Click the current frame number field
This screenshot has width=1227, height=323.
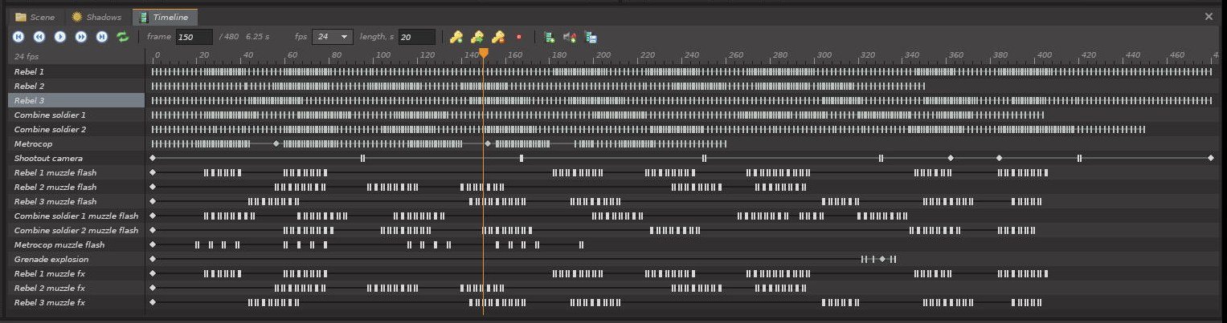194,37
